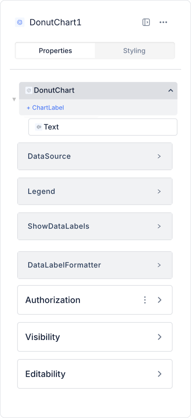Image resolution: width=191 pixels, height=418 pixels.
Task: Click the DonutChart1 title text
Action: [55, 22]
